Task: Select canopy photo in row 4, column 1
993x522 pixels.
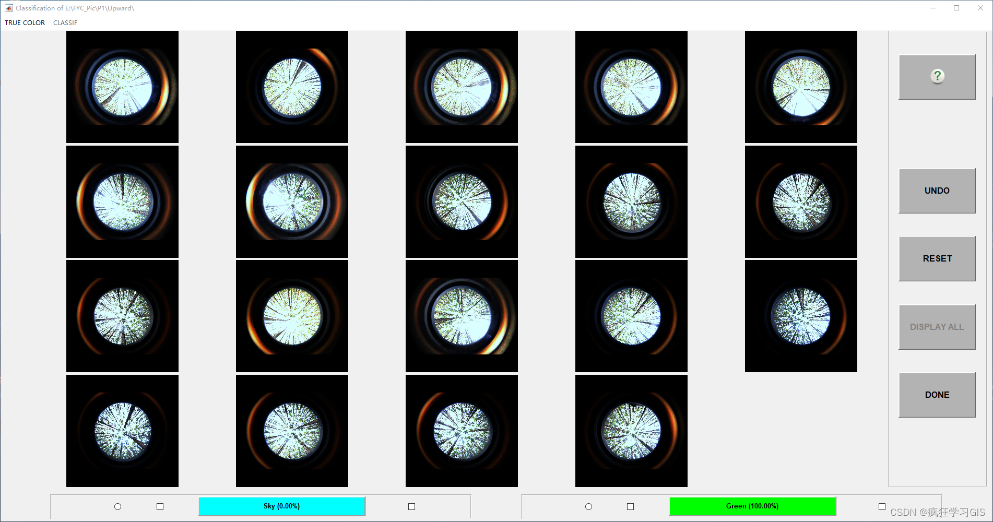Action: [122, 431]
